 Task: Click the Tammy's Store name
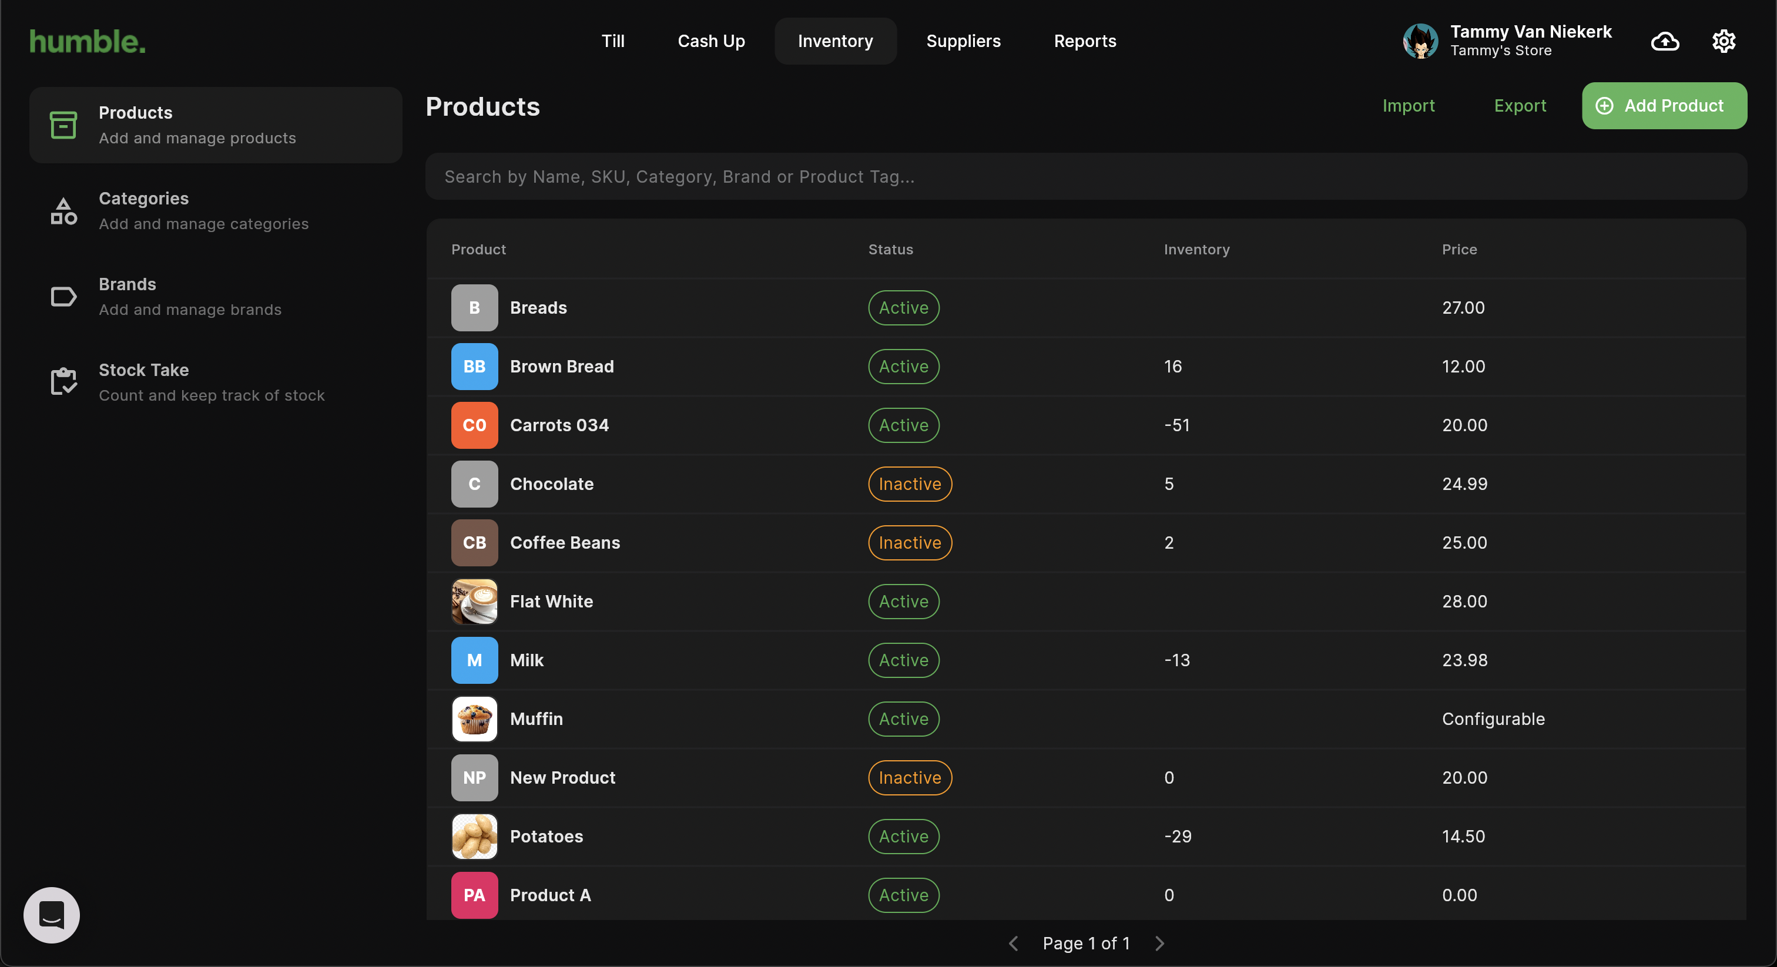pos(1500,51)
